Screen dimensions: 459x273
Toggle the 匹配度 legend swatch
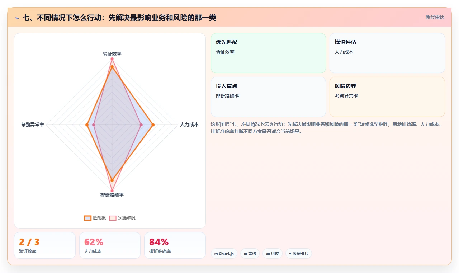88,218
